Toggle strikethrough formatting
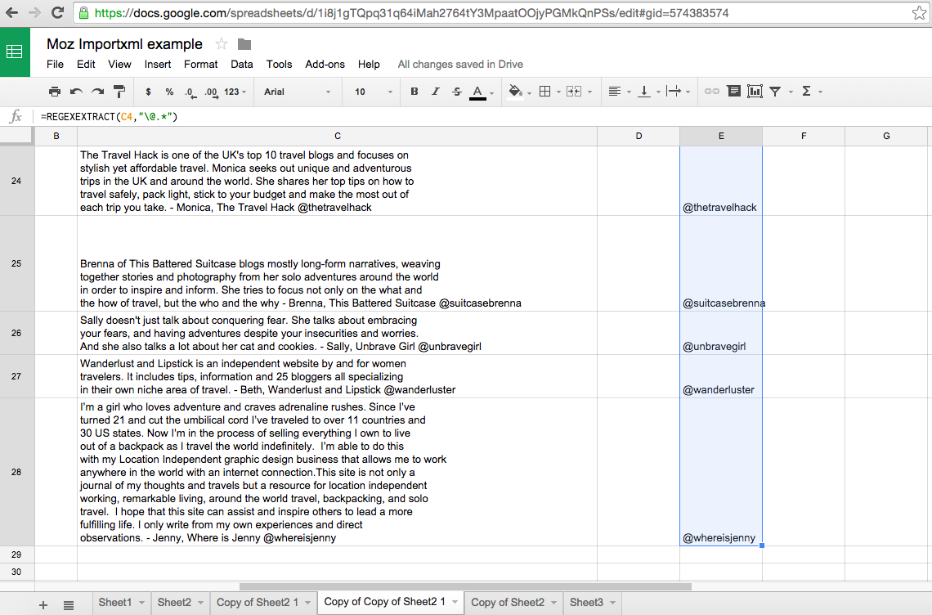Image resolution: width=932 pixels, height=615 pixels. (456, 92)
